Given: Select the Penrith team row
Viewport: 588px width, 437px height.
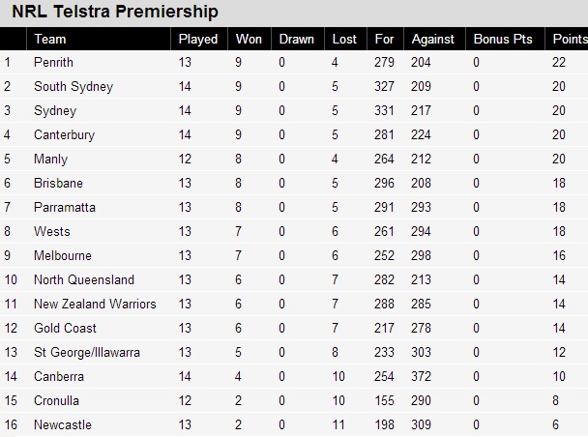Looking at the screenshot, I should (x=53, y=63).
